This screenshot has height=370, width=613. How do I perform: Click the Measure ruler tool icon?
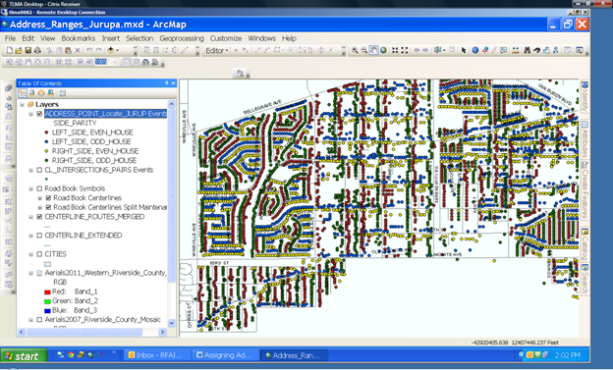point(516,50)
